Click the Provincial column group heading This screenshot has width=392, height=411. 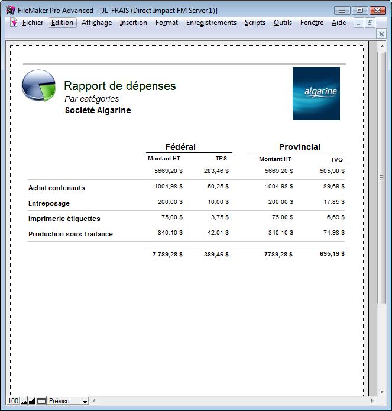[x=300, y=147]
